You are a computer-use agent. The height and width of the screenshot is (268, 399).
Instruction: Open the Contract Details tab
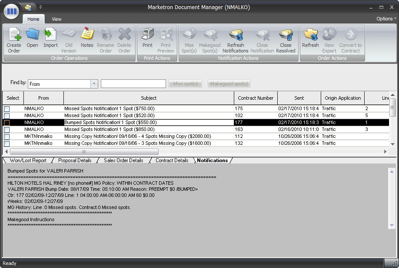[172, 160]
